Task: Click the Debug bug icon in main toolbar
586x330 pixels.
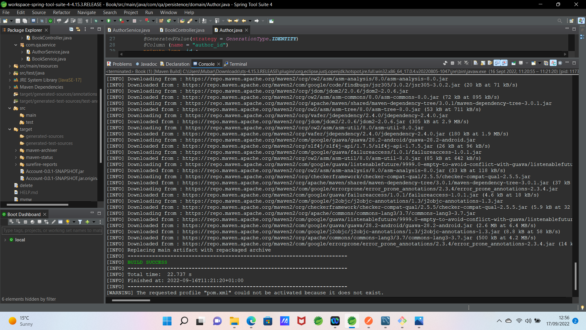Action: click(x=96, y=21)
